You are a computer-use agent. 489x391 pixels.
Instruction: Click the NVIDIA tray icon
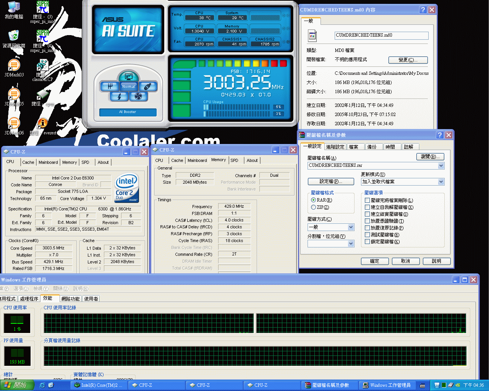click(458, 385)
